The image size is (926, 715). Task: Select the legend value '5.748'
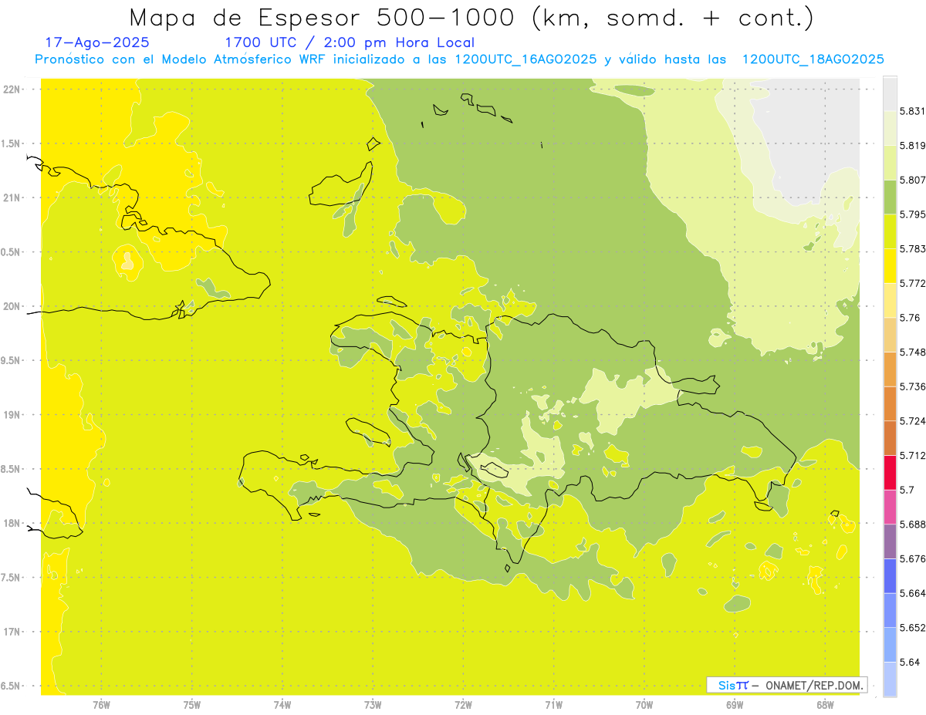pos(912,352)
